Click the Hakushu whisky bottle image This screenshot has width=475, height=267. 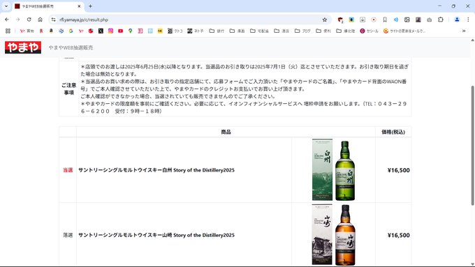point(345,170)
